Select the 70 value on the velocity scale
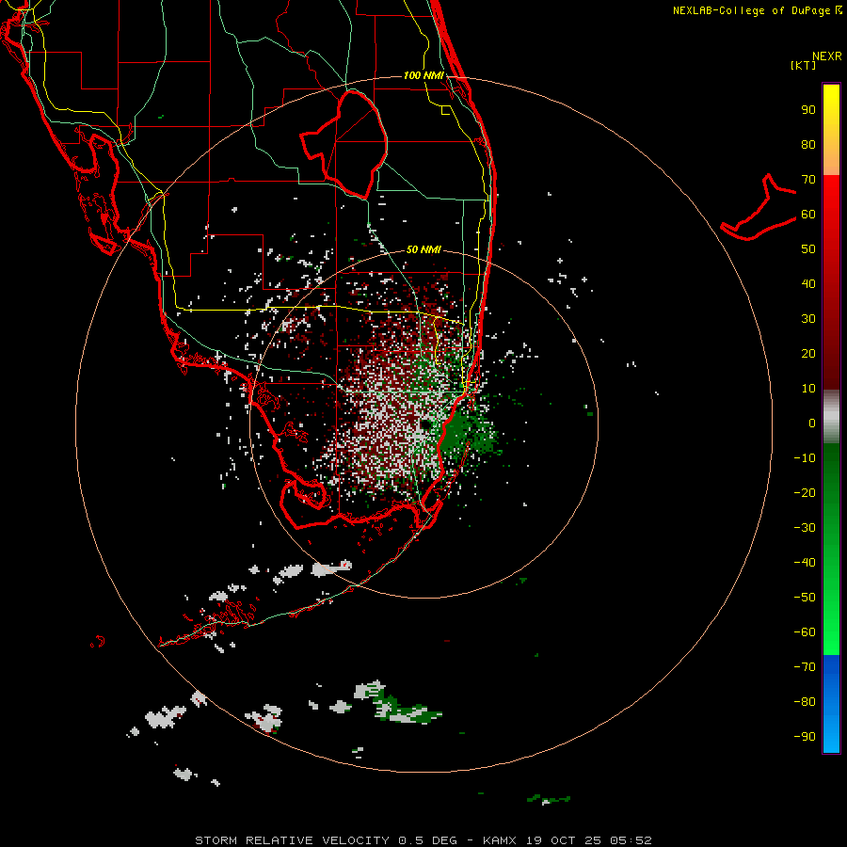This screenshot has width=847, height=847. (x=808, y=180)
